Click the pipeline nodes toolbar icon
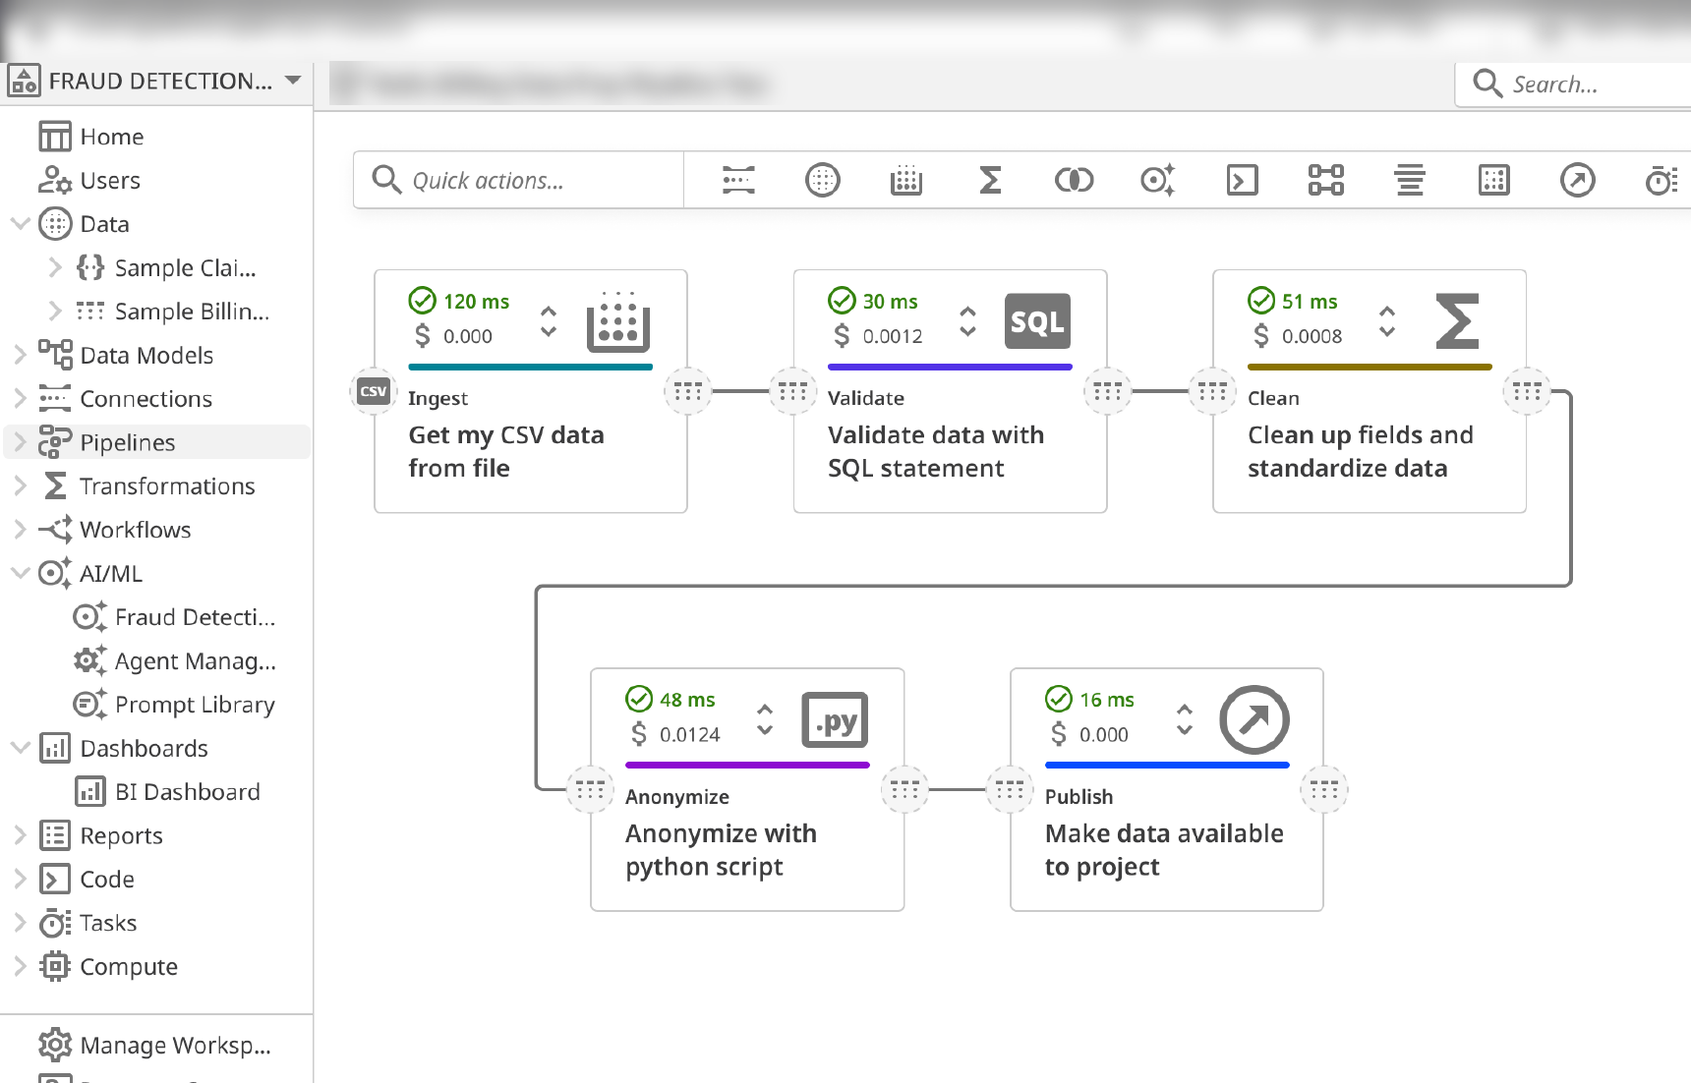The height and width of the screenshot is (1083, 1691). tap(1326, 180)
